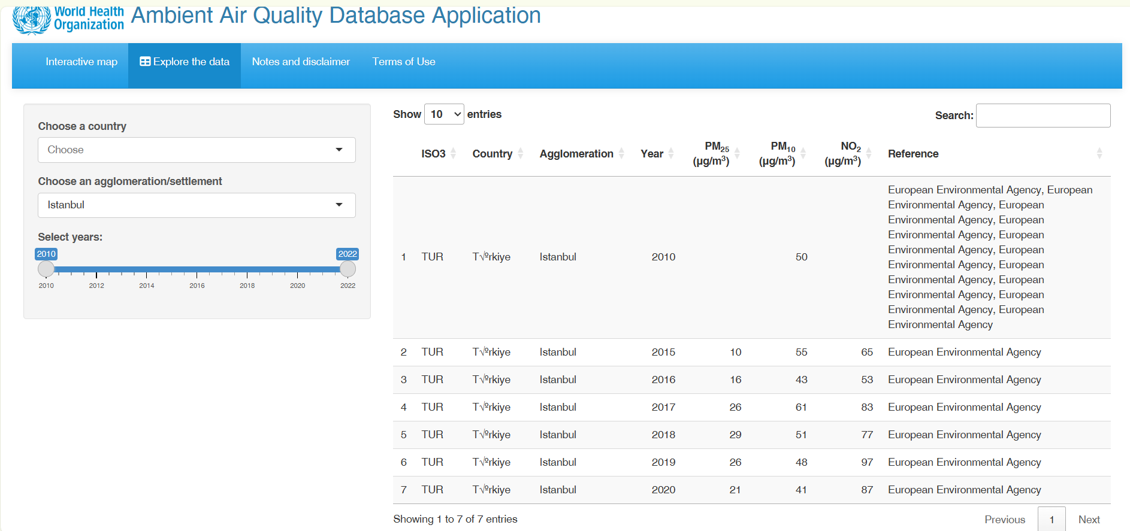Open the Choose a country dropdown
1130x531 pixels.
(197, 150)
